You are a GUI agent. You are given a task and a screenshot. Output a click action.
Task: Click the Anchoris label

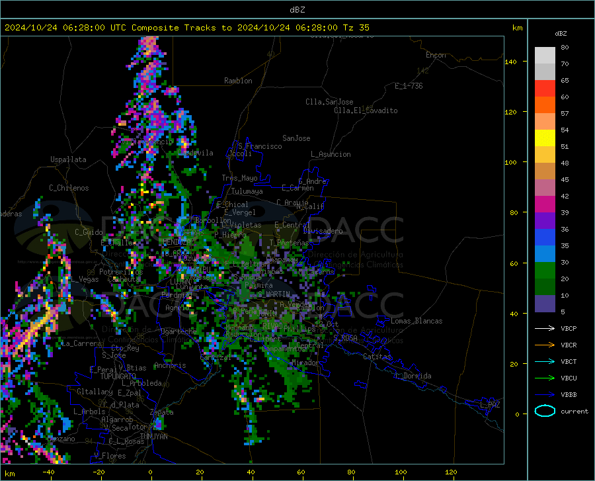click(170, 366)
